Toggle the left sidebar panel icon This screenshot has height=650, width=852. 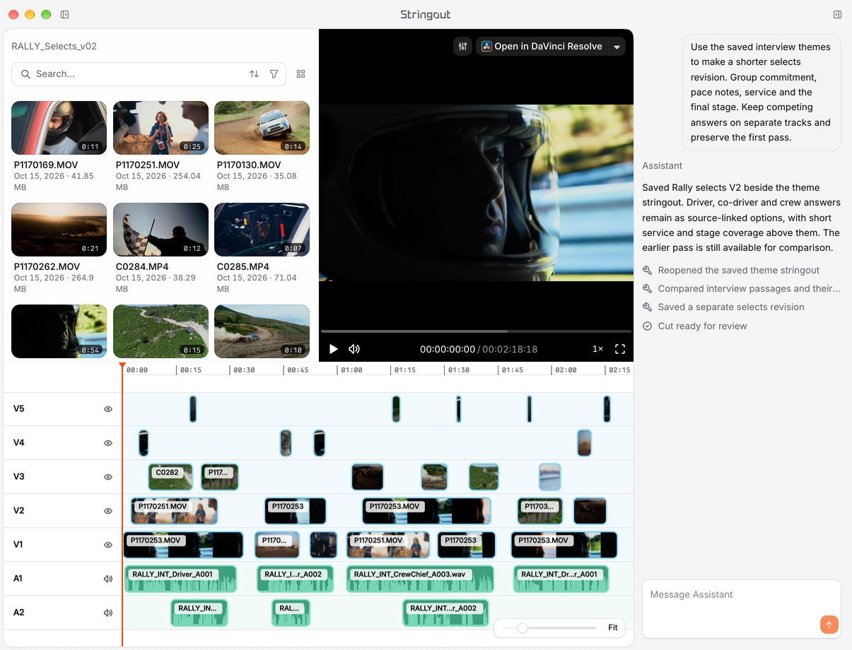tap(65, 14)
